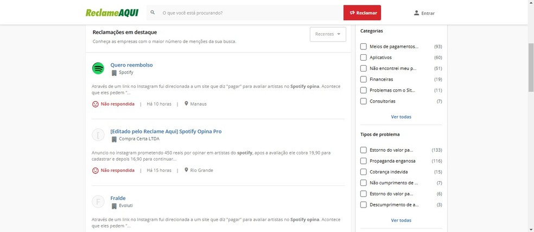Check the Consultorias category
The height and width of the screenshot is (232, 534).
pos(364,101)
